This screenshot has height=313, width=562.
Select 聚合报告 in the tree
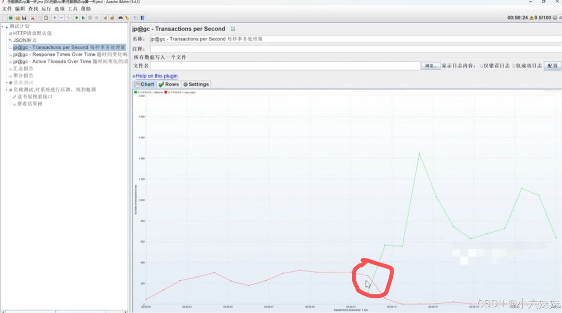tap(23, 75)
